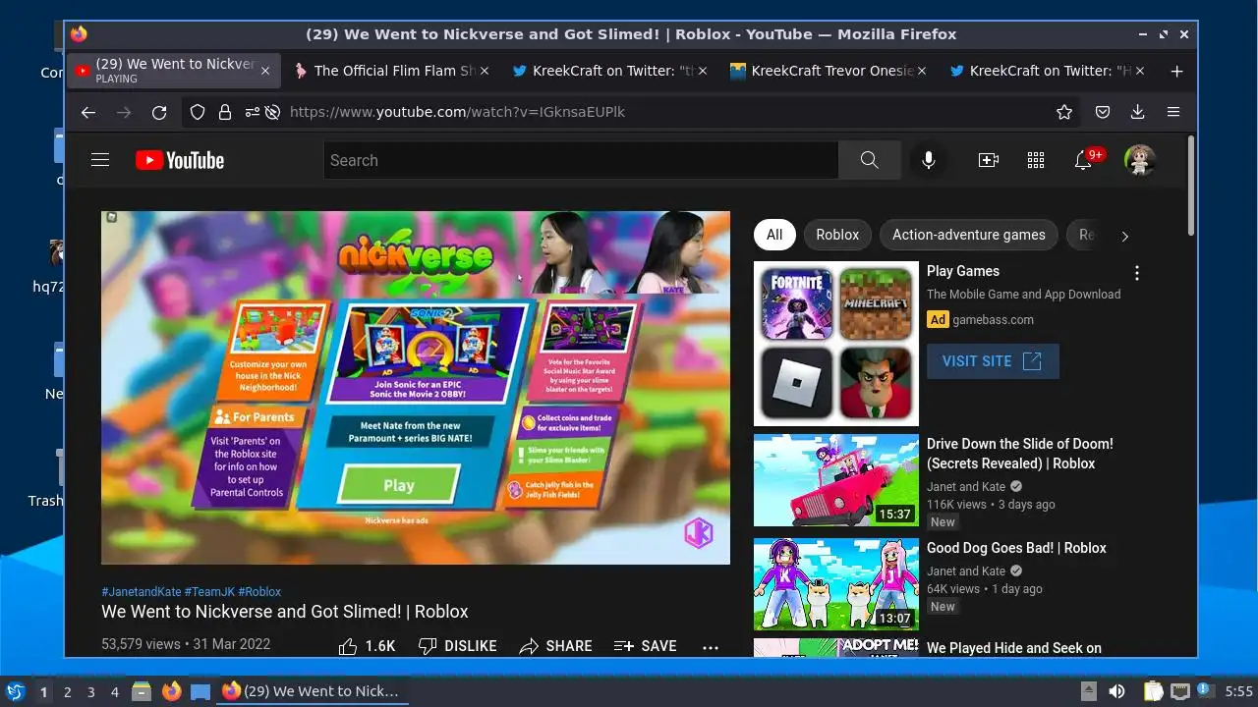Open the #Roblox hashtag link
The image size is (1258, 707).
click(x=259, y=592)
